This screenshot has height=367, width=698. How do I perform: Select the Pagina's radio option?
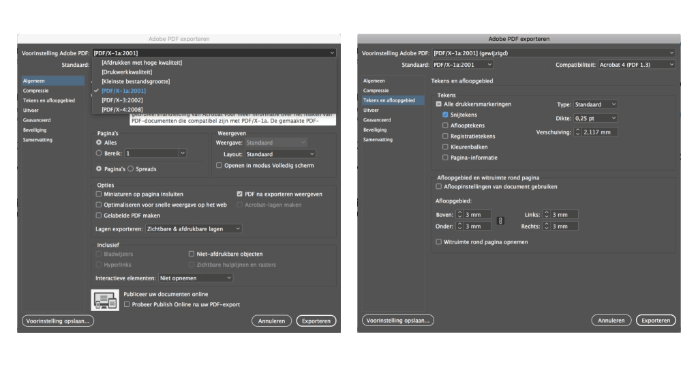point(99,168)
